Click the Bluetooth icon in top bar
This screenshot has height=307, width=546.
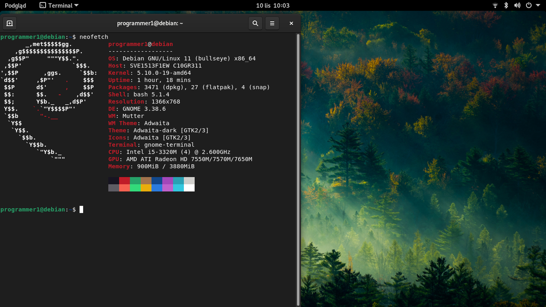(x=506, y=6)
